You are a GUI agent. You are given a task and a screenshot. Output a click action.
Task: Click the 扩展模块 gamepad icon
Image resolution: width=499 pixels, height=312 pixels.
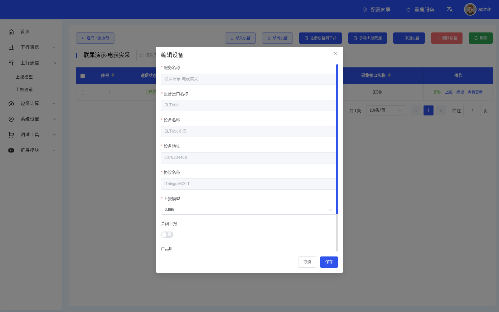(11, 150)
